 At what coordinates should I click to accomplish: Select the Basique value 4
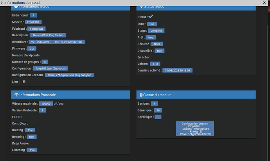[154, 104]
